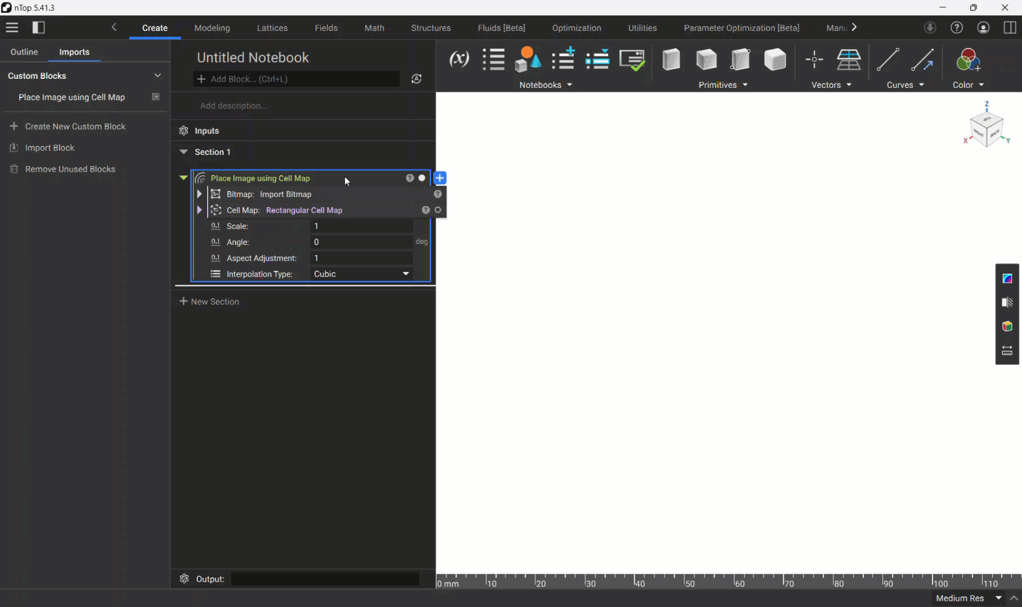1022x607 pixels.
Task: Select the point crosshair vector icon
Action: tap(814, 59)
